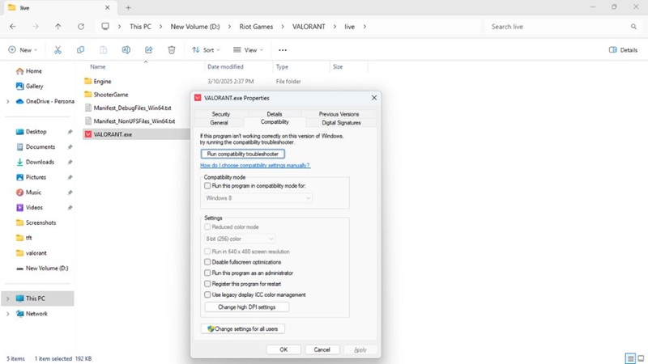Screen dimensions: 648x364
Task: Open the Details pane button
Action: [x=623, y=50]
